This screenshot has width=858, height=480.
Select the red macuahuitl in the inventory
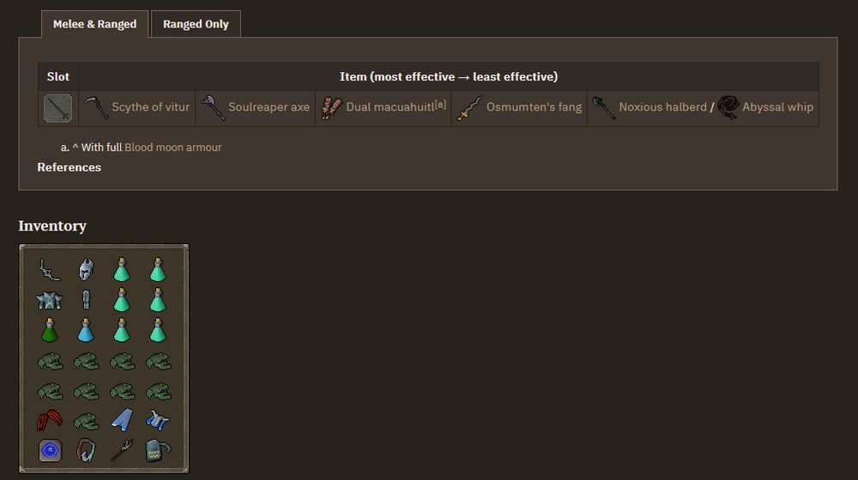pos(50,420)
